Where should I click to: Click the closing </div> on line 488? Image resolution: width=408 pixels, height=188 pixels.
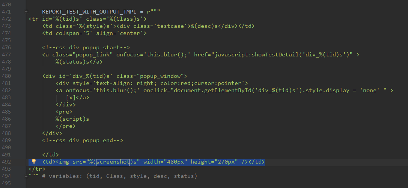[x=52, y=133]
